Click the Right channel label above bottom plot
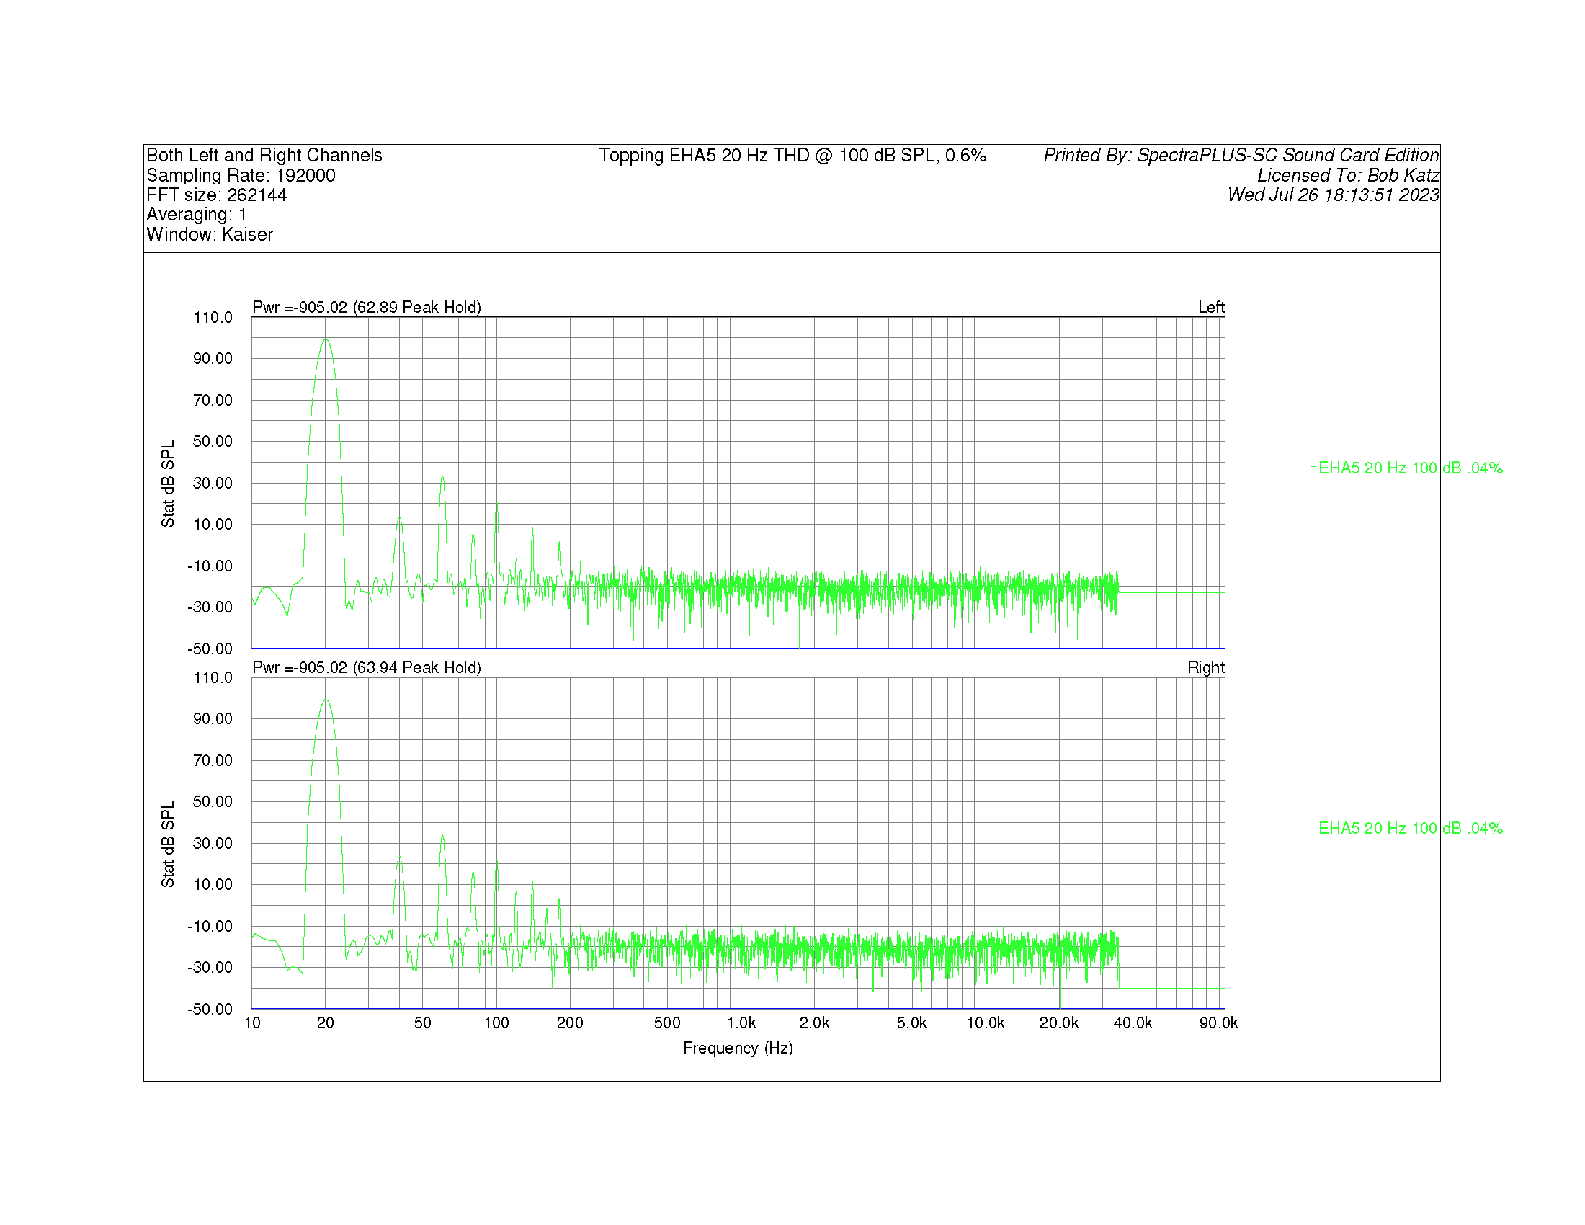 pyautogui.click(x=1205, y=667)
